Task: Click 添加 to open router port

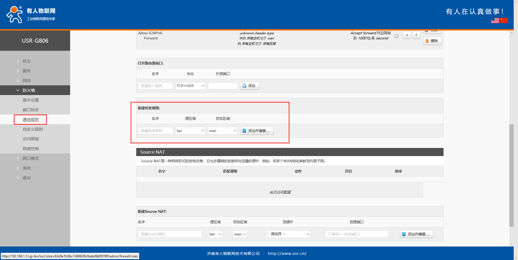Action: point(250,86)
